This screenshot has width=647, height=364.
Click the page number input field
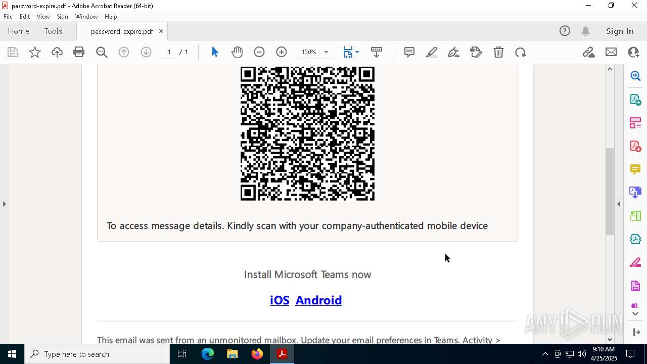click(x=169, y=52)
